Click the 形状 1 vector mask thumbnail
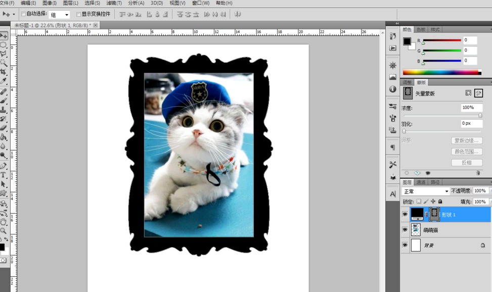This screenshot has height=292, width=492. pos(434,214)
